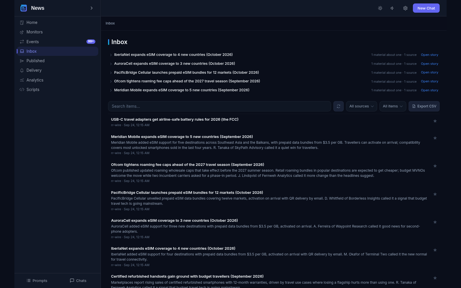Image resolution: width=461 pixels, height=288 pixels.
Task: Star the IberiaNet eSIM coverage item
Action: click(435, 250)
